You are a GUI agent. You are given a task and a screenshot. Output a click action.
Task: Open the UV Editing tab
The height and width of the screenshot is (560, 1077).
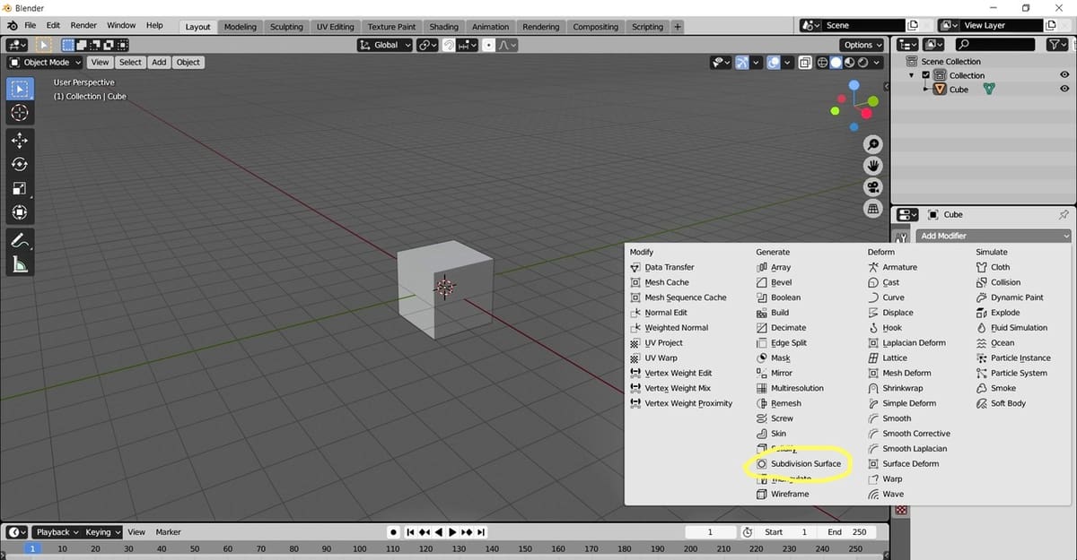[336, 27]
